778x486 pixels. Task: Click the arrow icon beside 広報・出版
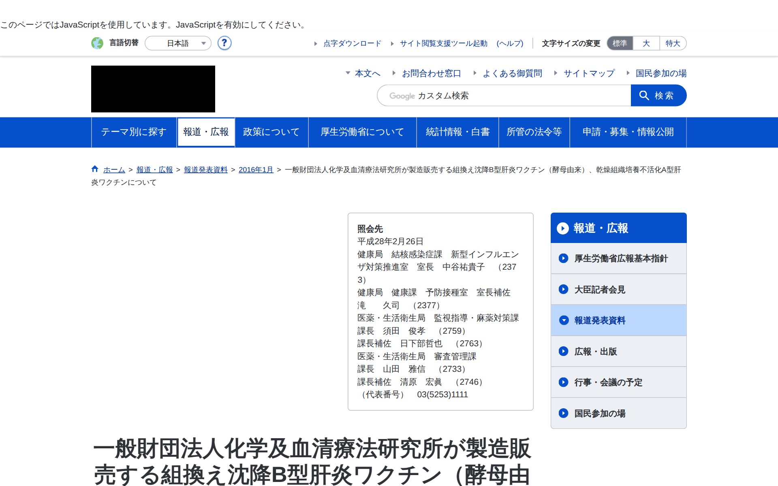click(x=563, y=351)
